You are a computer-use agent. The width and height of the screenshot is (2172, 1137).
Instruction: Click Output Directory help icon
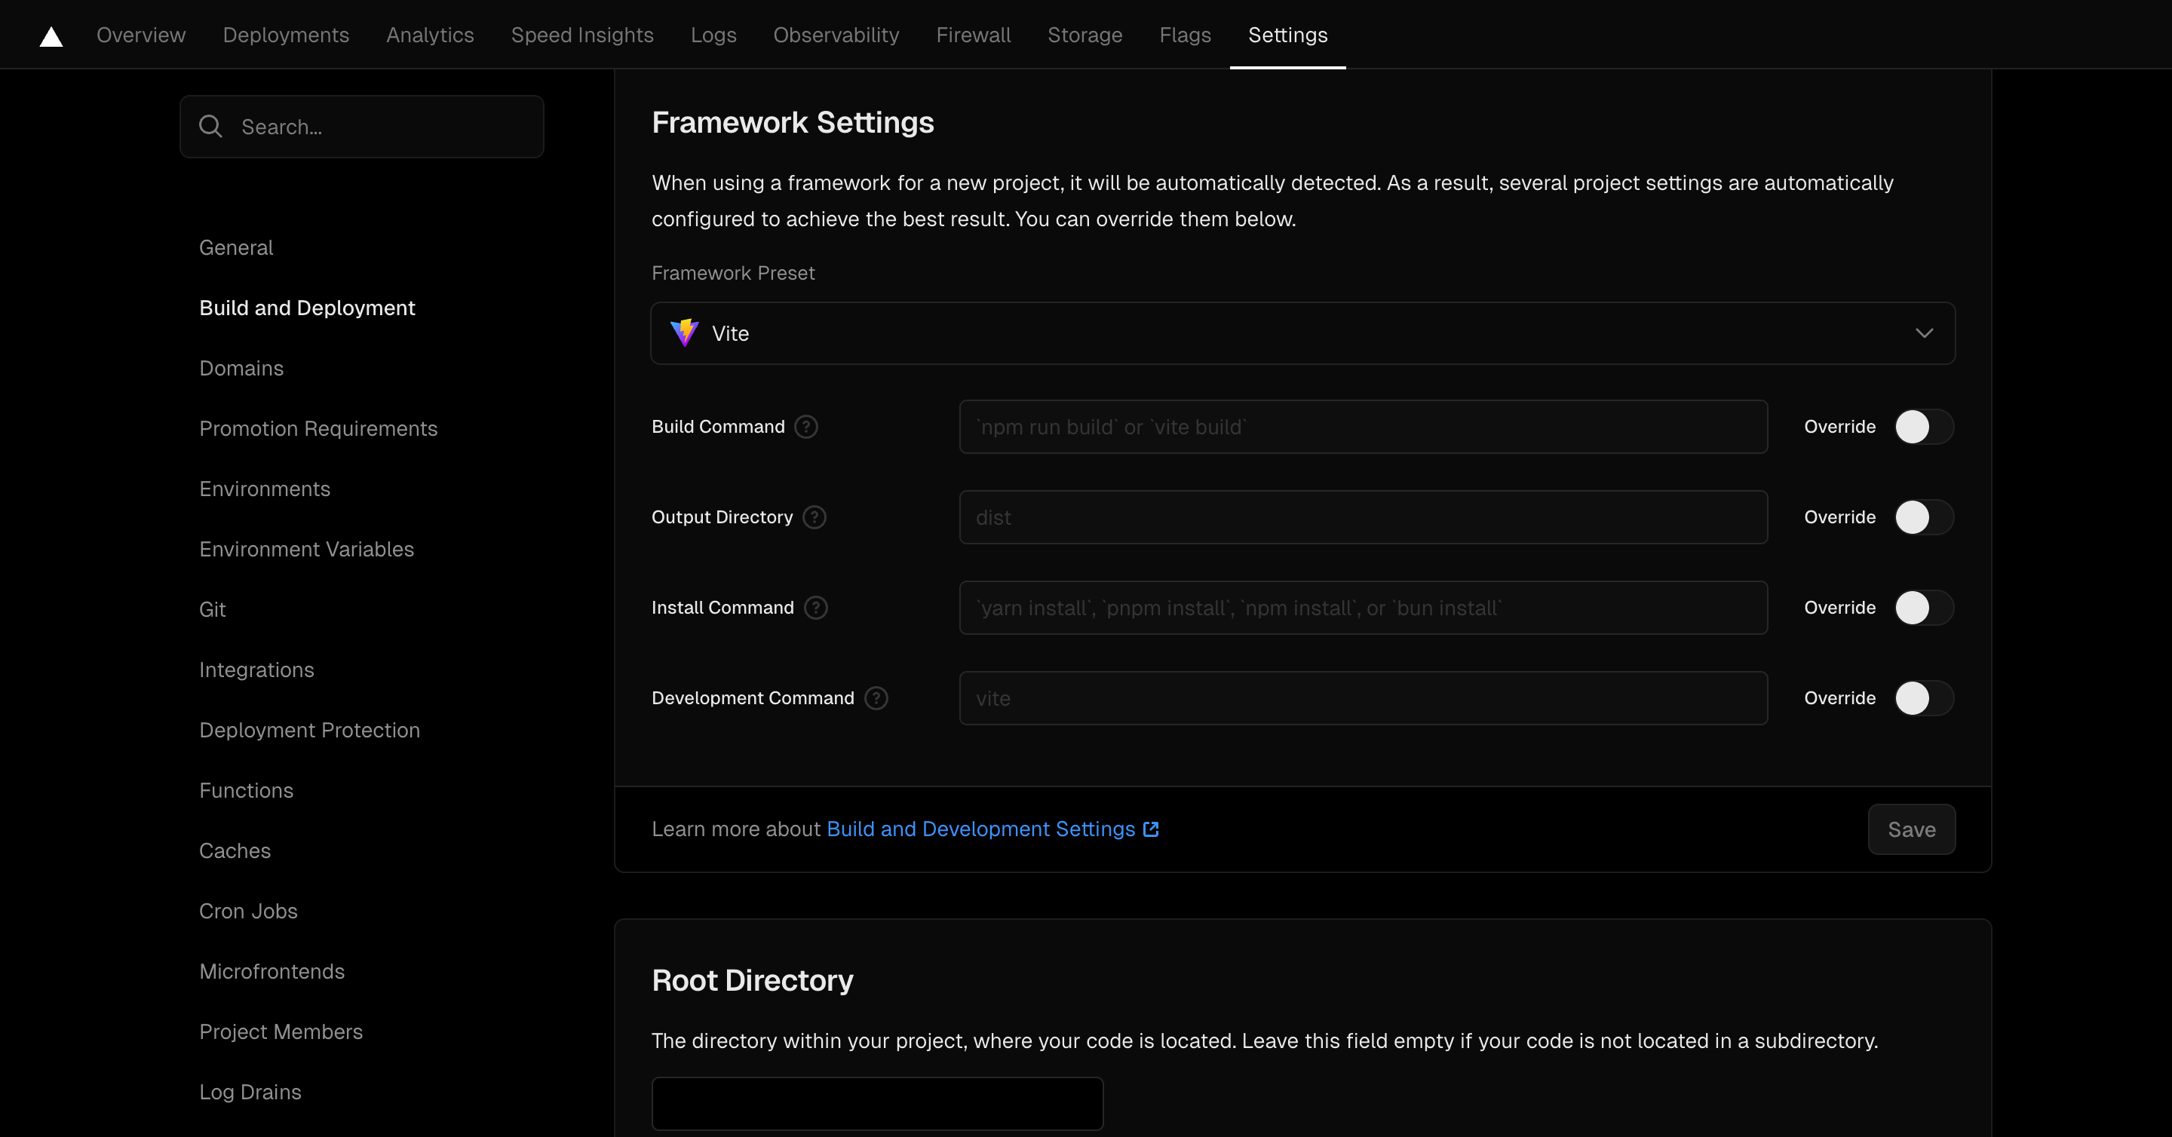click(x=814, y=516)
